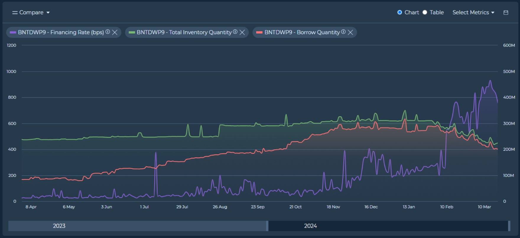Click the BNTDWP9 - Borrow Quantity label
520x238 pixels.
(302, 32)
